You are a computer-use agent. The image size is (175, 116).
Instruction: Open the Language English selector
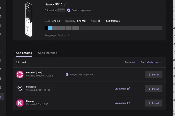(57, 35)
